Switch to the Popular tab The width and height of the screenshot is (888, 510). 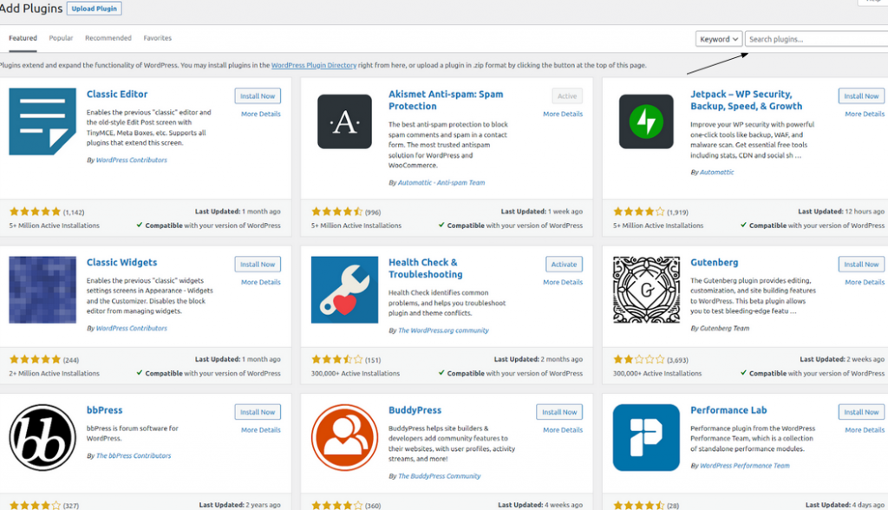pyautogui.click(x=61, y=38)
